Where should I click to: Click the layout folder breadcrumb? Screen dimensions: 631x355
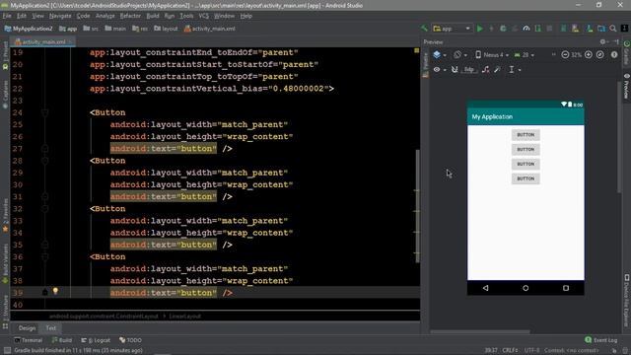166,29
